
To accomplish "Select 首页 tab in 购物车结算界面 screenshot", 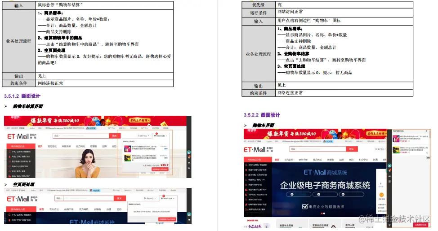I will pyautogui.click(x=40, y=146).
